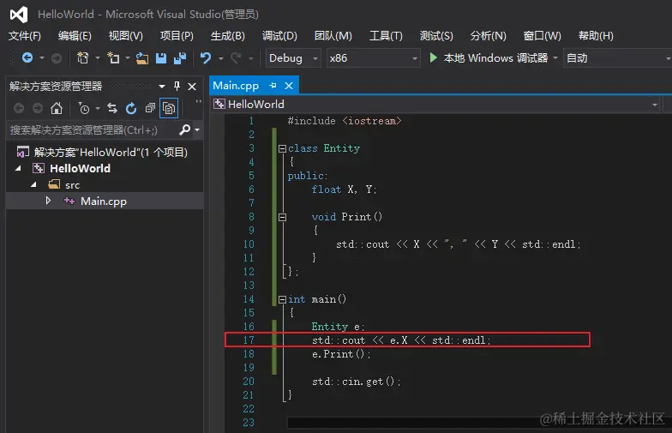Close the Main.cpp tab
The image size is (672, 433).
(289, 86)
